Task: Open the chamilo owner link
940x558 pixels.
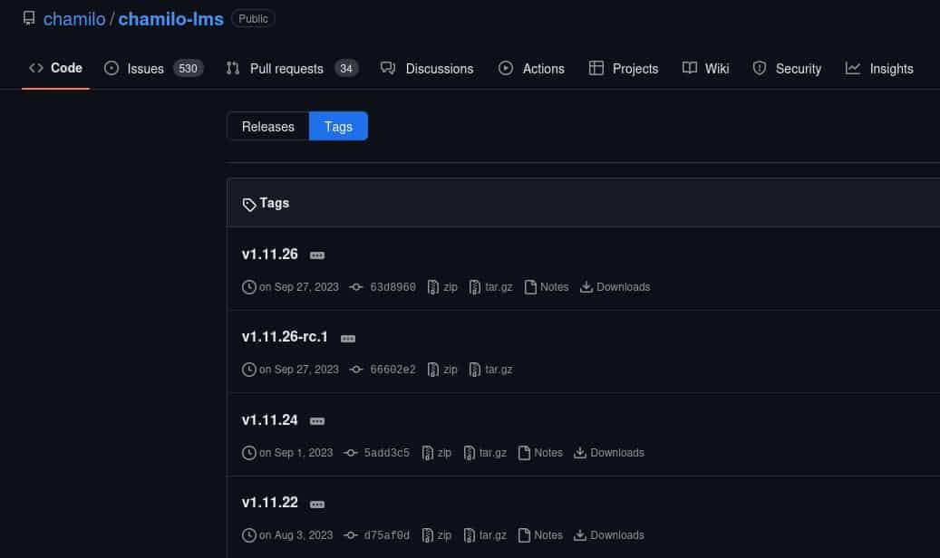Action: point(74,19)
